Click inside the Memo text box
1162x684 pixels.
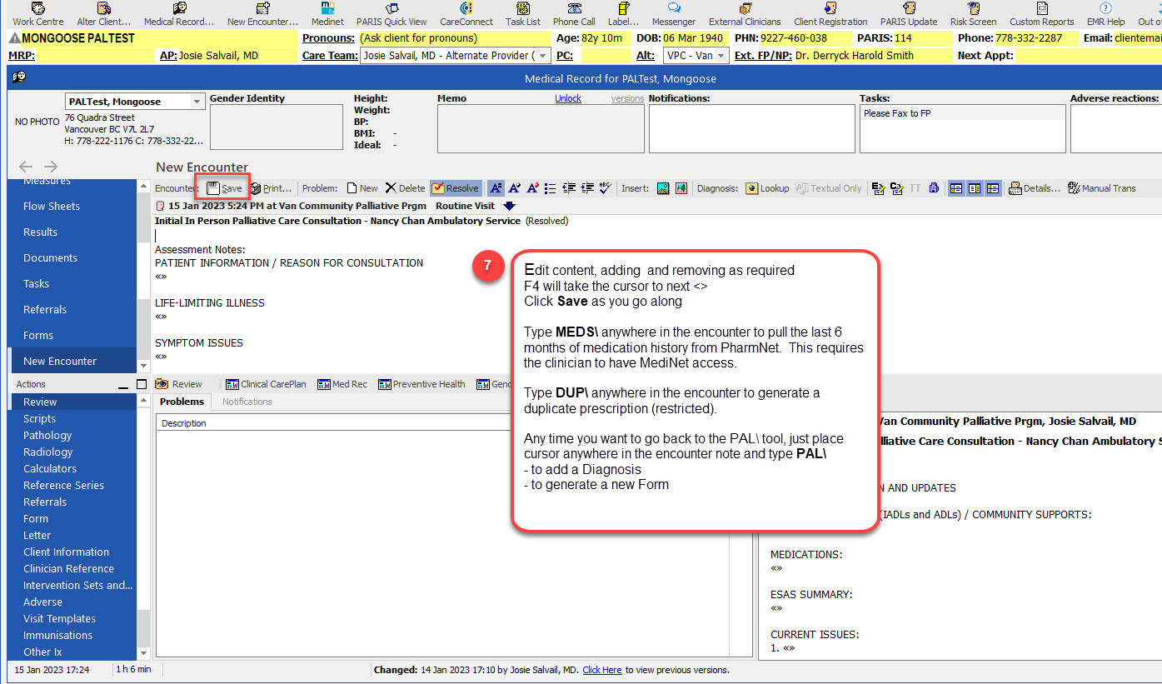click(540, 128)
